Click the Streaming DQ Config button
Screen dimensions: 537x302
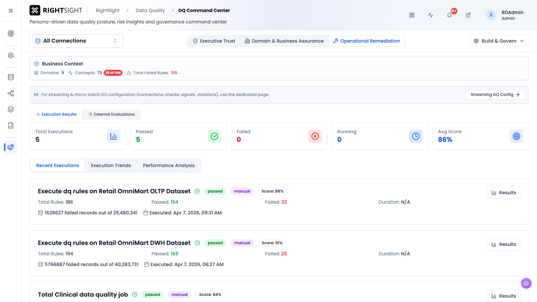(x=495, y=95)
